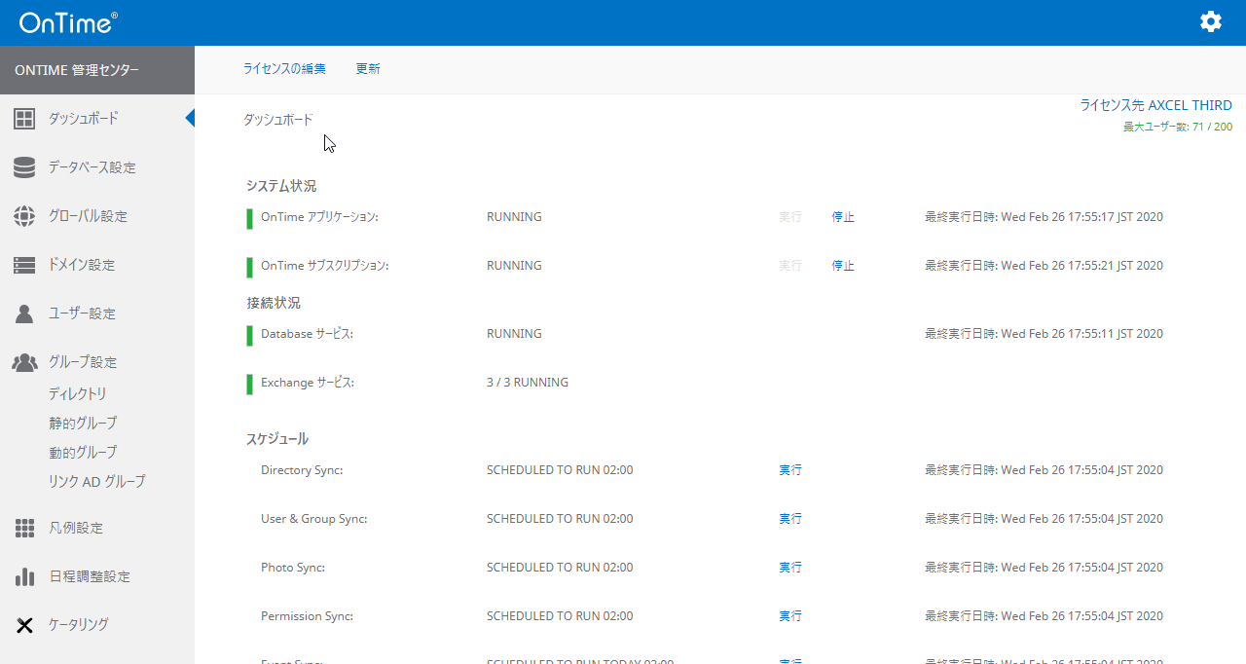Run Permission Sync now
The width and height of the screenshot is (1246, 664).
click(x=790, y=616)
